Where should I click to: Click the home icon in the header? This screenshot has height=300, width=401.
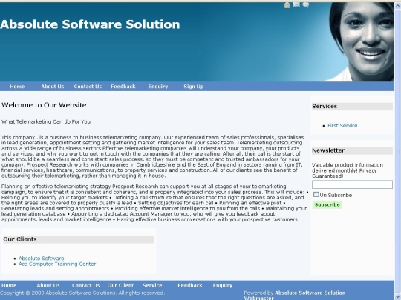287,5
